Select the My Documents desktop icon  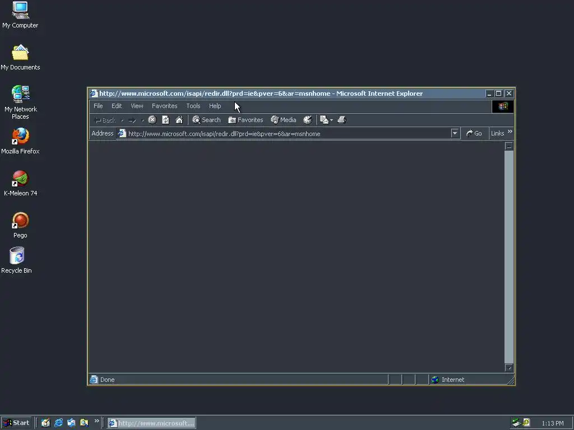click(20, 58)
